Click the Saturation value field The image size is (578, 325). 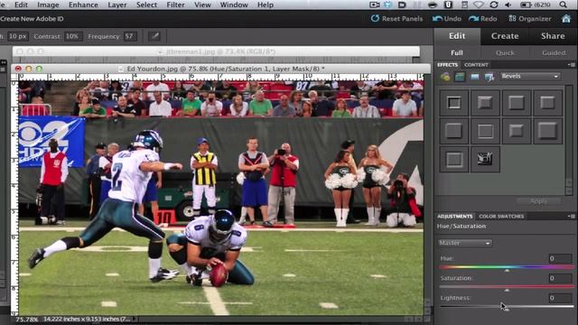point(560,278)
